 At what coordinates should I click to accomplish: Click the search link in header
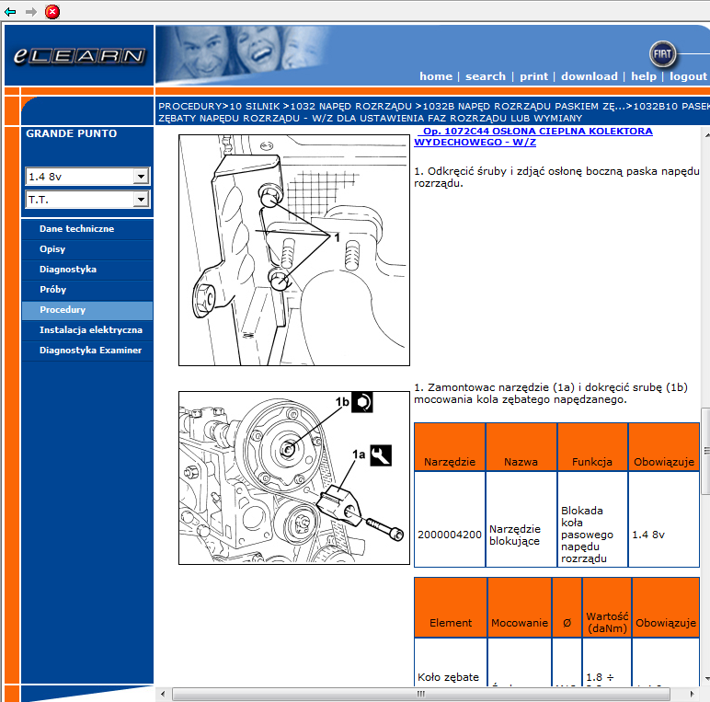(x=486, y=76)
